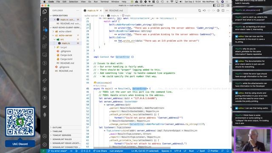The height and width of the screenshot is (153, 272).
Task: Click the UbC Discord QR code
Action: click(20, 122)
